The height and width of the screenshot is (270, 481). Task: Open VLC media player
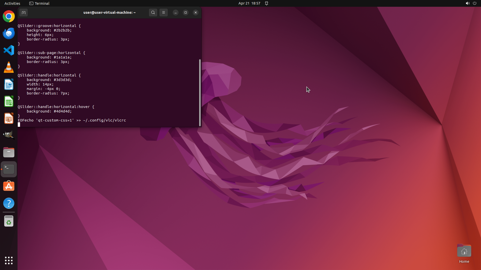[9, 67]
